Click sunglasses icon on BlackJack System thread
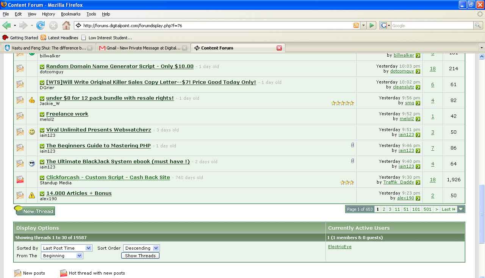Screen dimensions: 485x278 tap(32, 164)
